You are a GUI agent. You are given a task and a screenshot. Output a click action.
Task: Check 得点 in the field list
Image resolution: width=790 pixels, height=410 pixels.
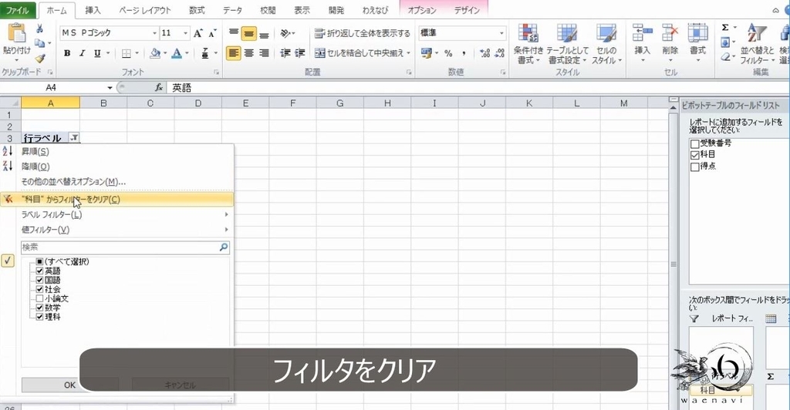(695, 166)
